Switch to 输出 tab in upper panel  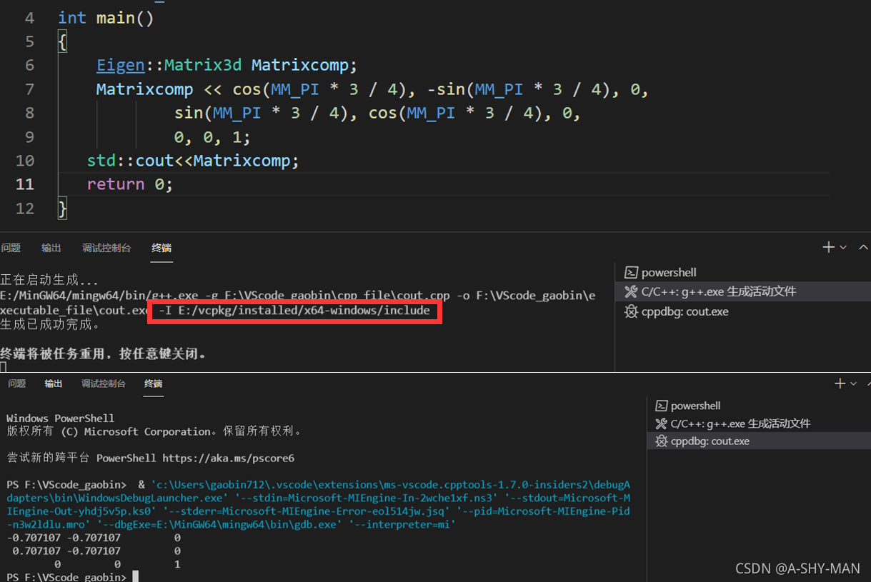pos(51,248)
